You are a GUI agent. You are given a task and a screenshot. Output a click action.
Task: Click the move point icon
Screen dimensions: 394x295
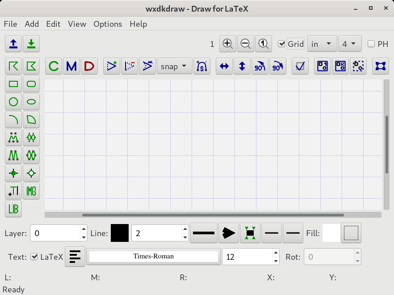click(x=147, y=66)
